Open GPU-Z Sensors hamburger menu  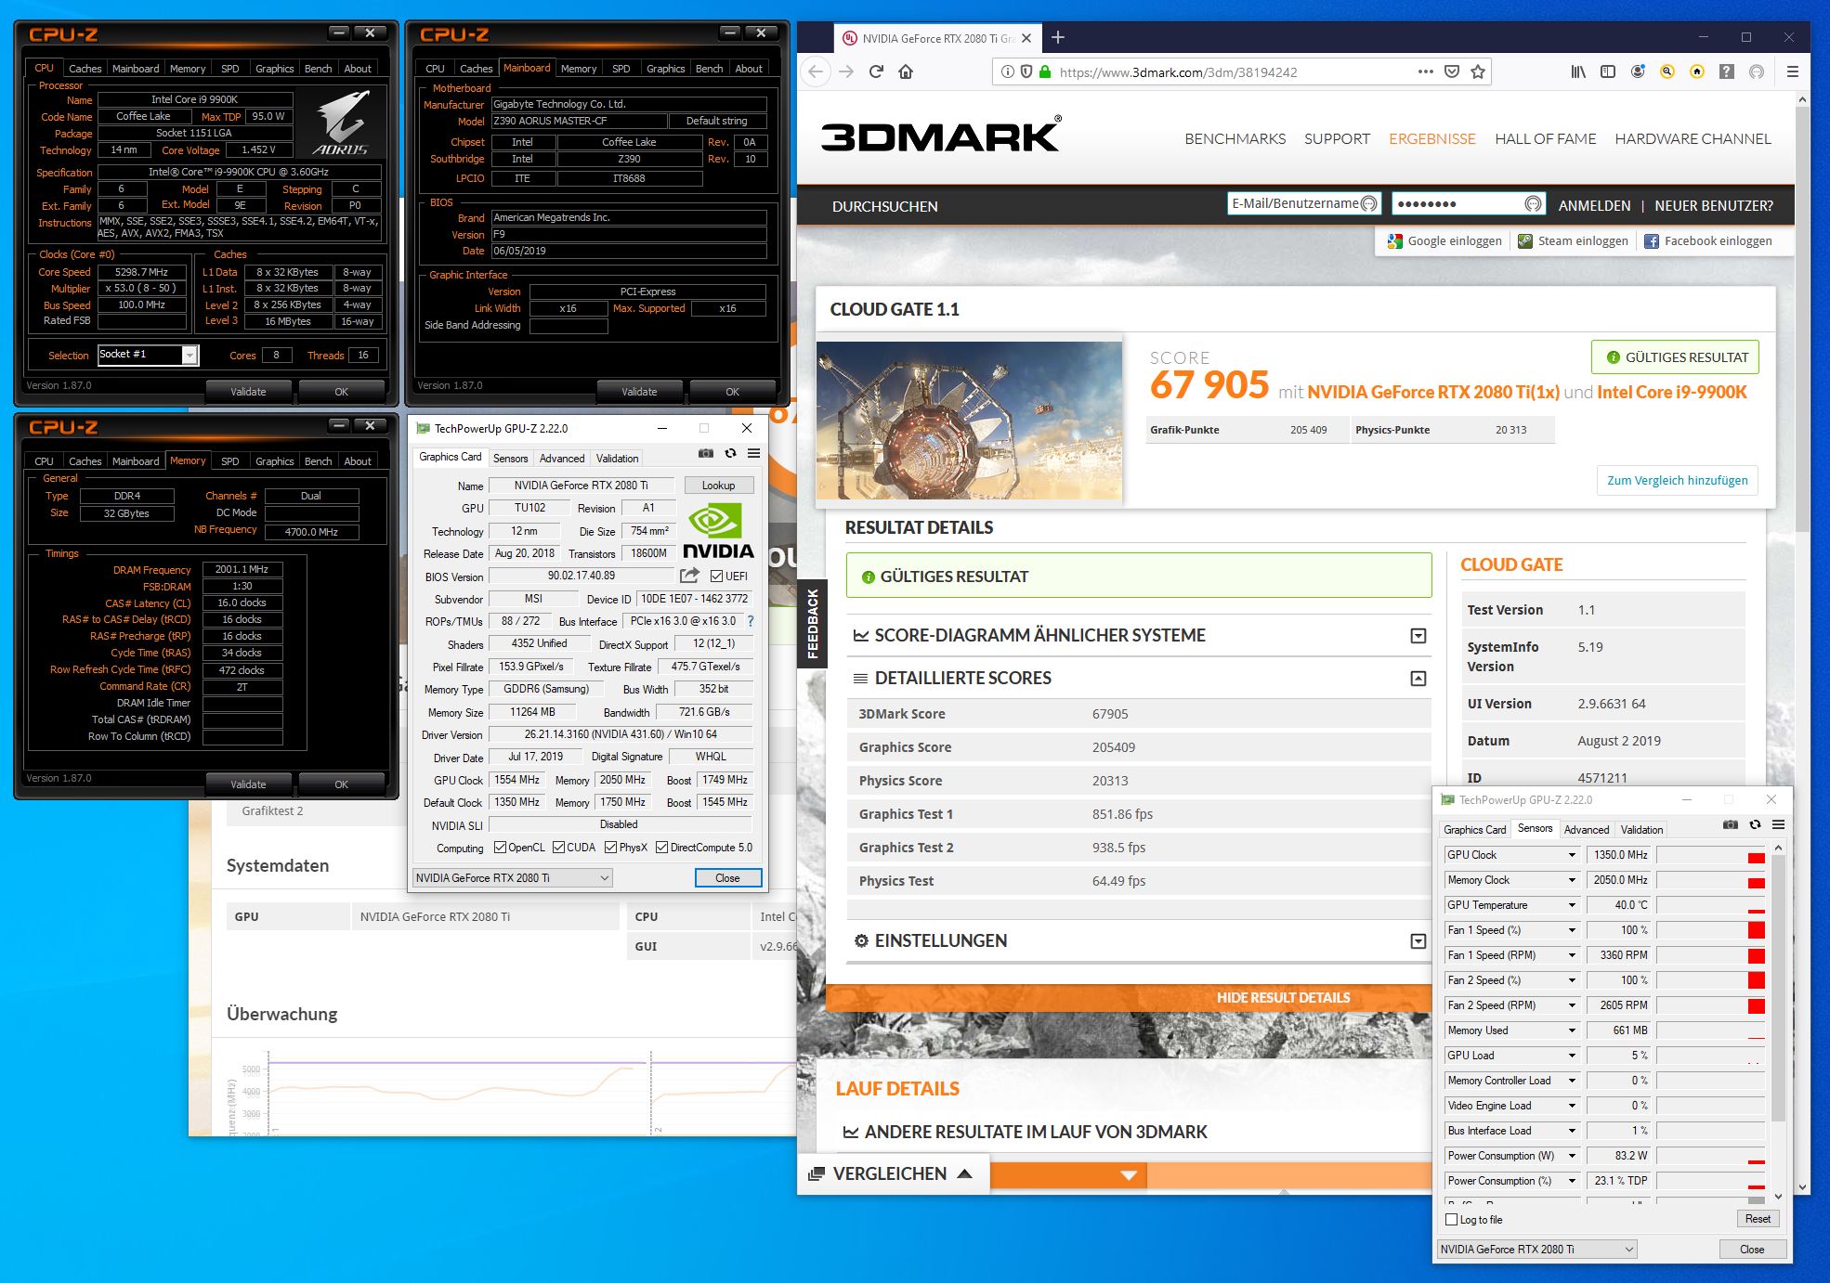coord(1778,824)
